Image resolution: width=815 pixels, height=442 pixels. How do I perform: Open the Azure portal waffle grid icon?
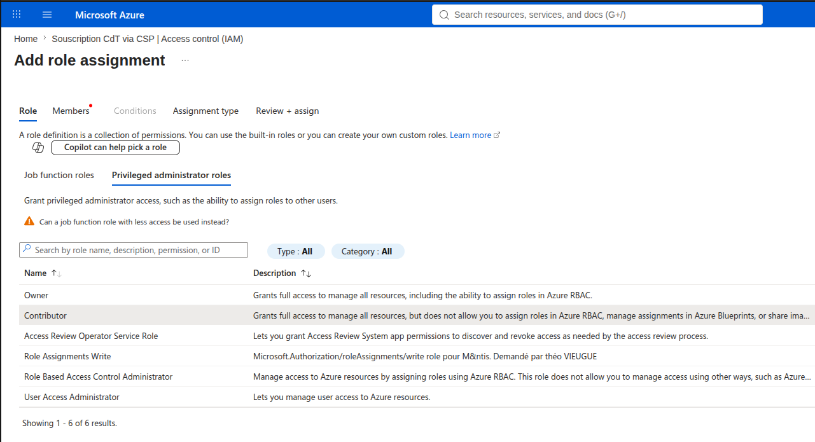click(17, 14)
